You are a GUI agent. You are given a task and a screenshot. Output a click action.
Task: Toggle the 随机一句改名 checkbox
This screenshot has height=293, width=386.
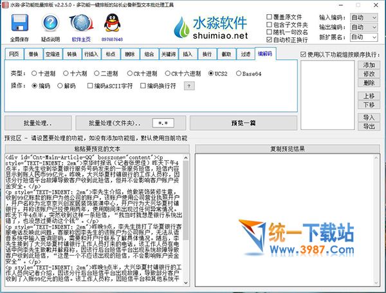click(270, 32)
